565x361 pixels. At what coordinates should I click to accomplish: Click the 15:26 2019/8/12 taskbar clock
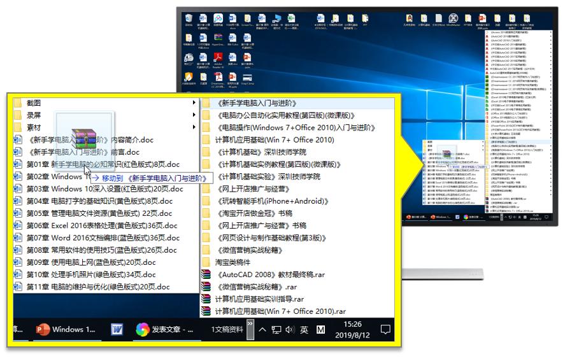pos(352,329)
